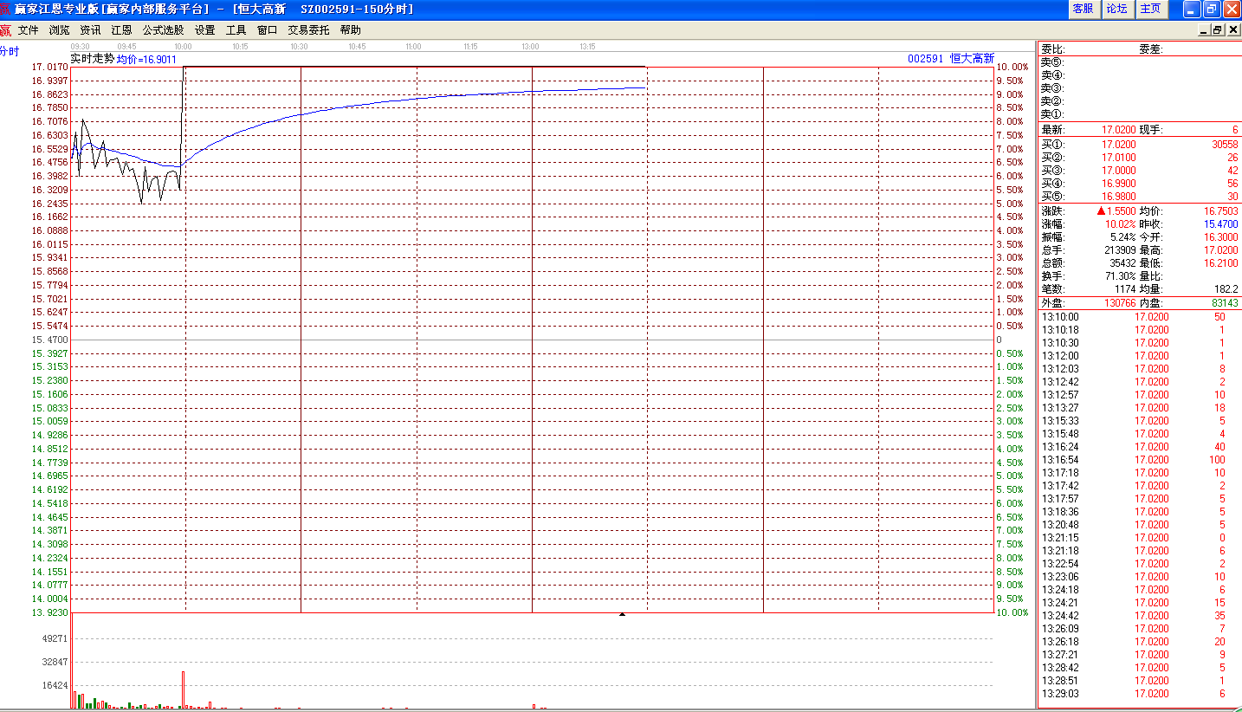Viewport: 1242px width, 712px height.
Task: Click the 买⑤ bid price 16.9800
Action: point(1119,197)
